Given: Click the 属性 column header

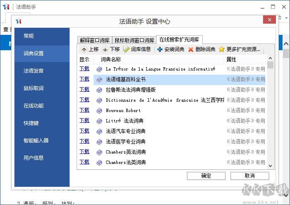Looking at the screenshot, I should (x=245, y=60).
